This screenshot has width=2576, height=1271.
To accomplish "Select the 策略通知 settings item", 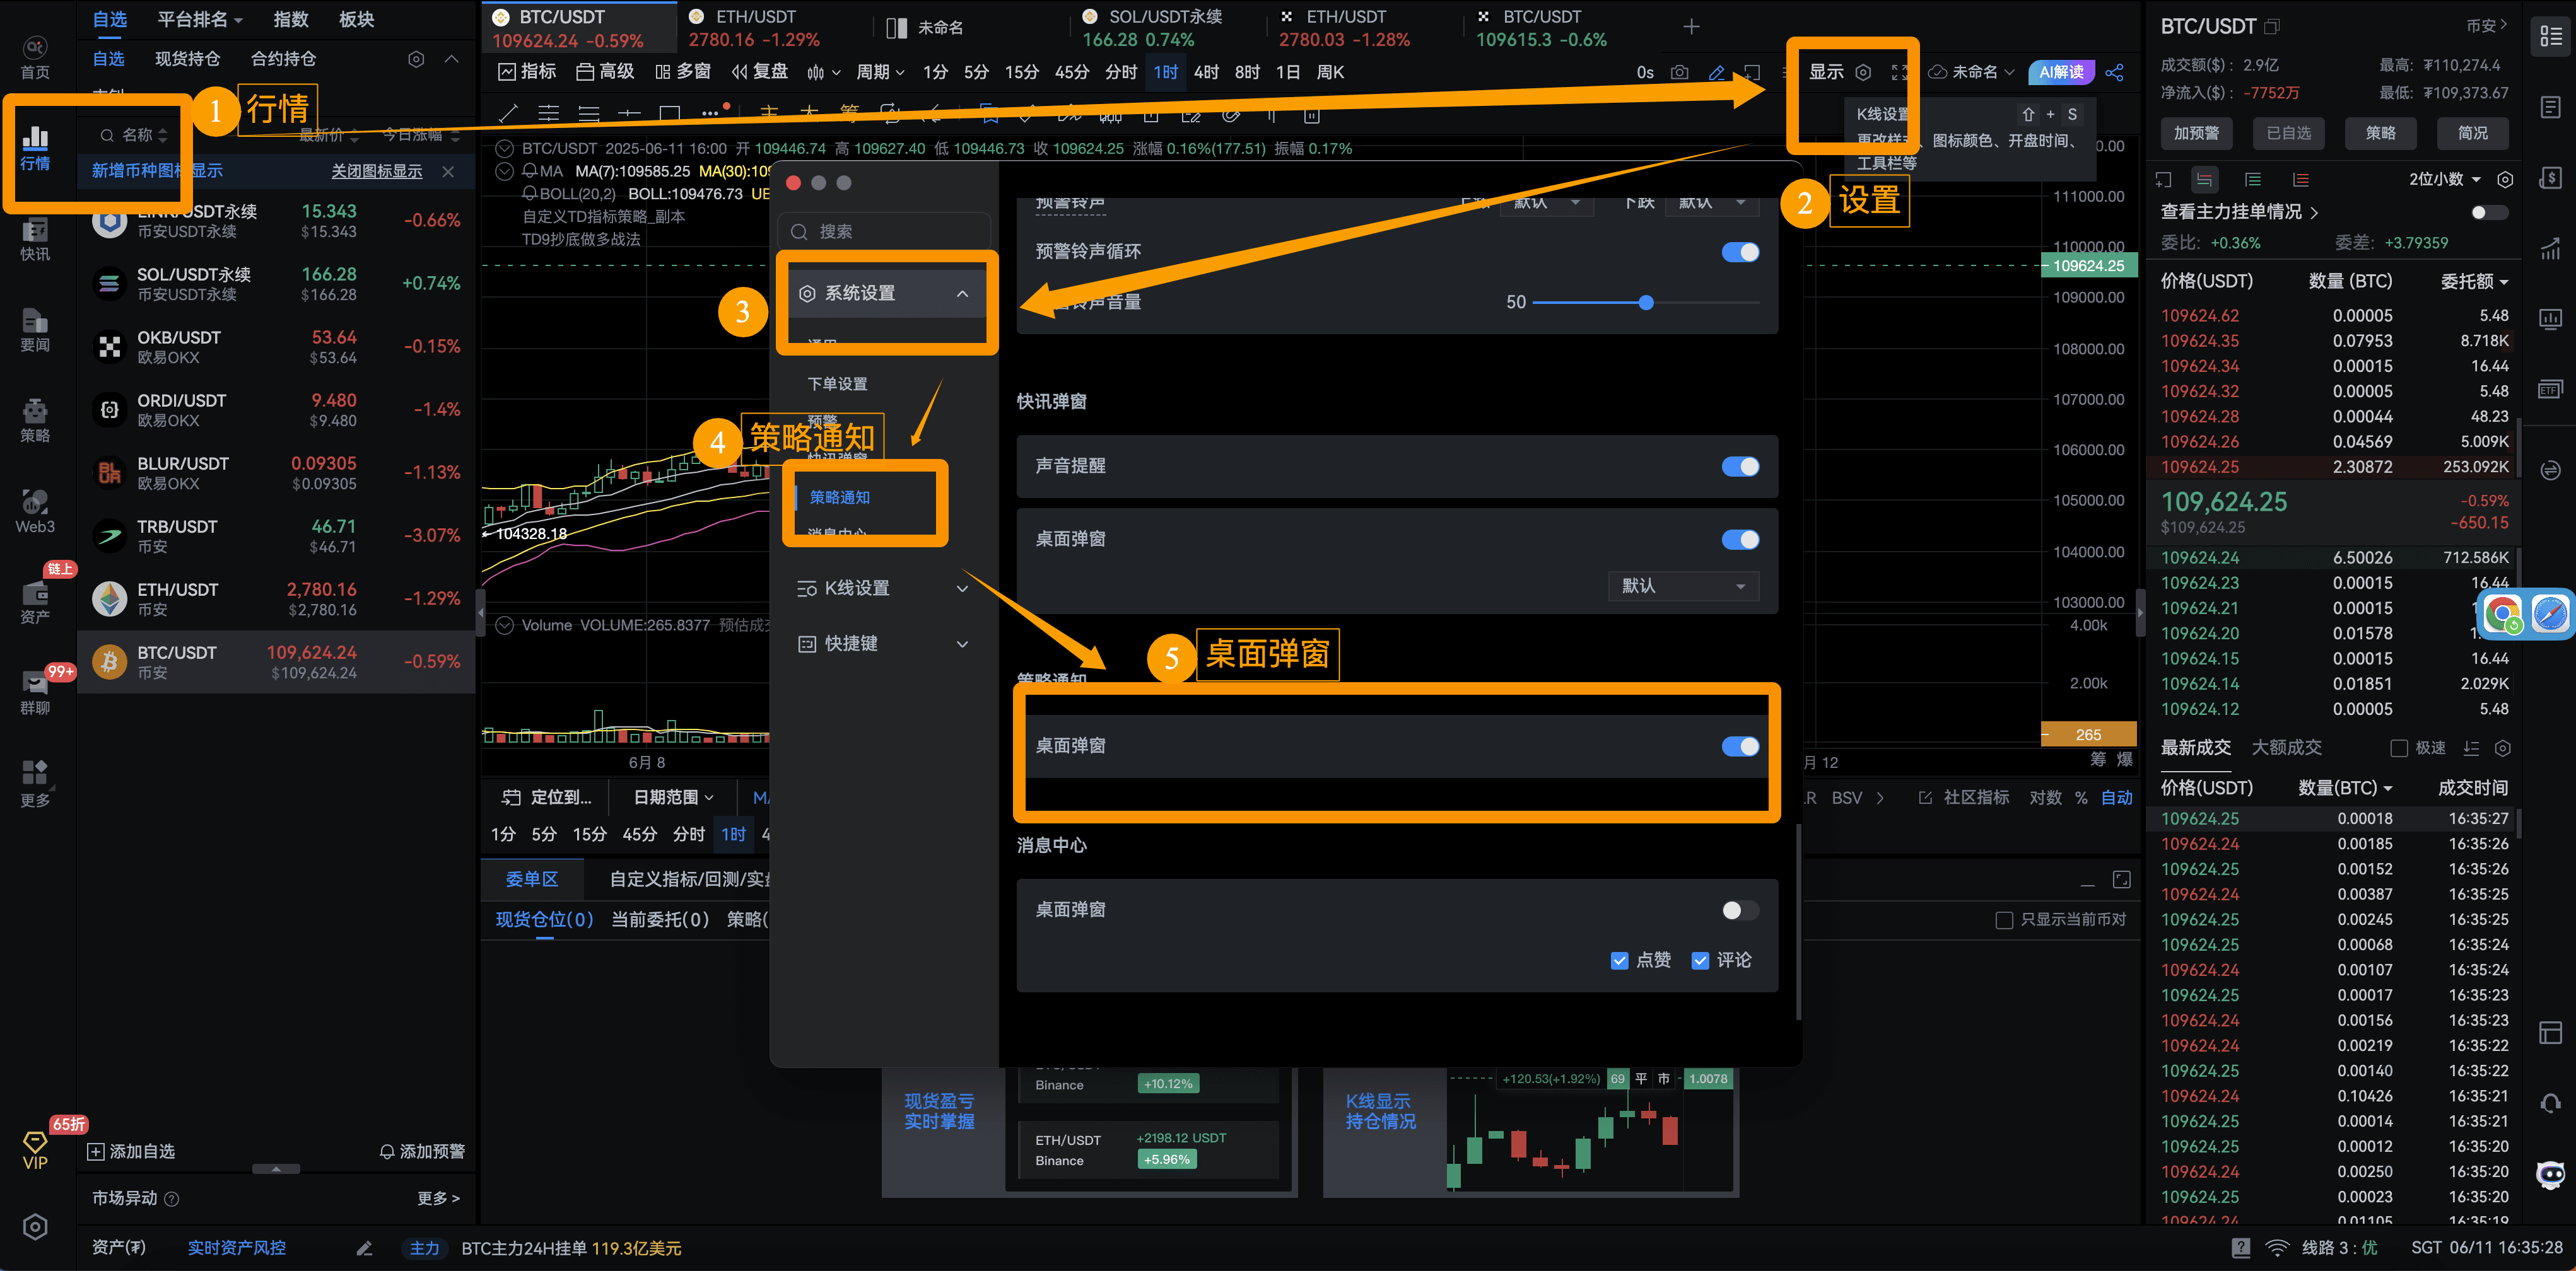I will tap(840, 497).
